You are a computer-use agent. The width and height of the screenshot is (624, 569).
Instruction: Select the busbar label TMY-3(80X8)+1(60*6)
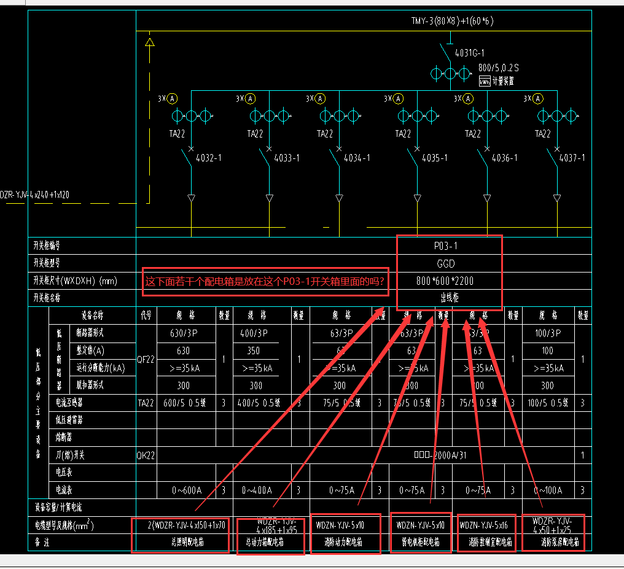[x=452, y=21]
